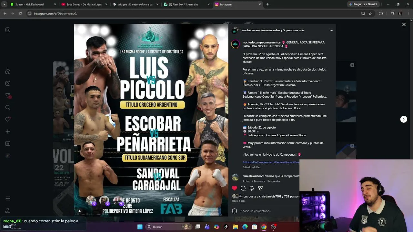Image resolution: width=413 pixels, height=232 pixels.
Task: Reply to danielawalter23's comment with Responder
Action: [x=274, y=181]
